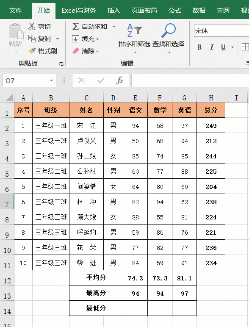Toggle Italic formatting
This screenshot has width=249, height=327.
pyautogui.click(x=211, y=47)
